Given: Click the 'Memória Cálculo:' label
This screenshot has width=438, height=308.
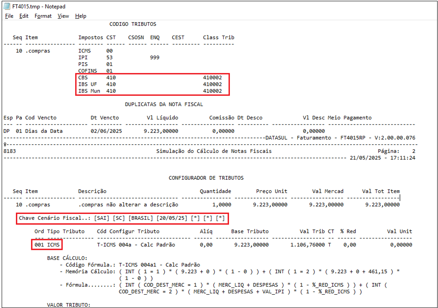Looking at the screenshot, I should click(x=91, y=272).
